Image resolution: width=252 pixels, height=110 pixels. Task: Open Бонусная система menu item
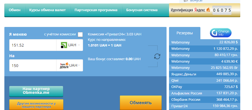tap(142, 10)
